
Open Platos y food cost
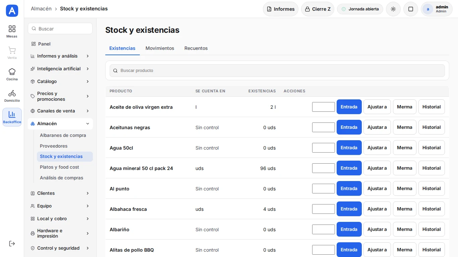(x=65, y=167)
